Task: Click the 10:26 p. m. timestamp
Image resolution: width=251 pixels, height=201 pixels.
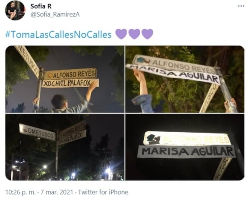Action: click(20, 192)
